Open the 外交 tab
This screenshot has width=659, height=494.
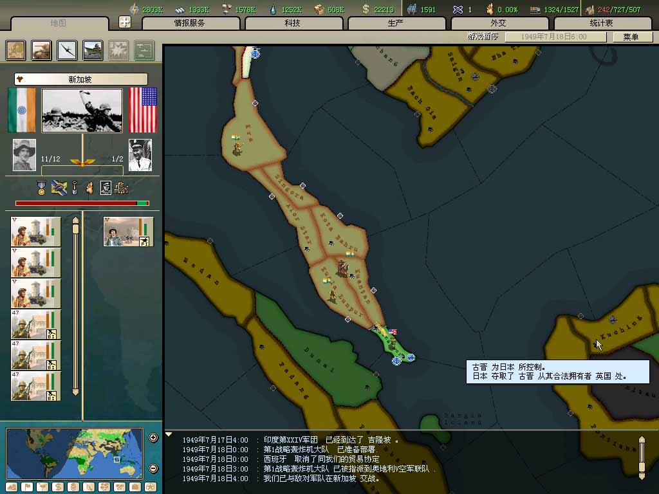point(499,23)
